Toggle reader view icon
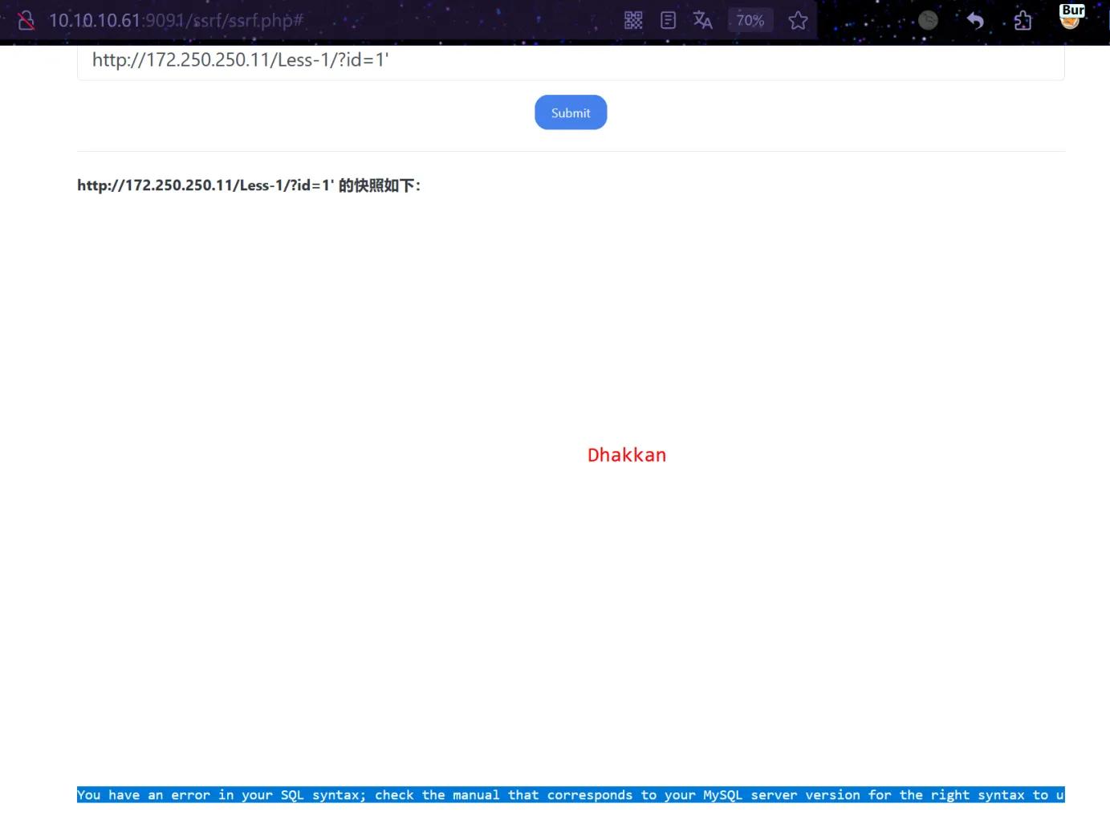The height and width of the screenshot is (828, 1110). point(668,20)
